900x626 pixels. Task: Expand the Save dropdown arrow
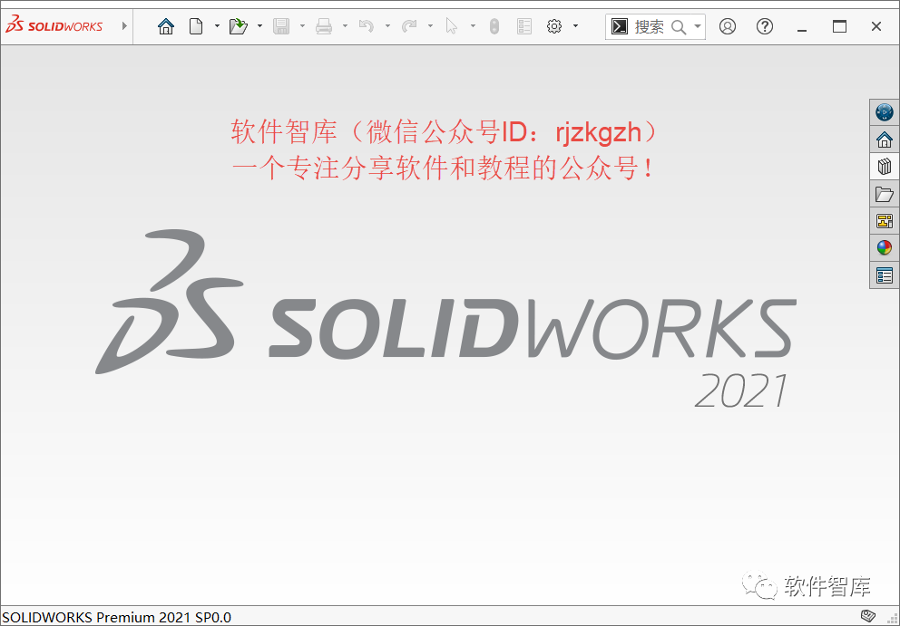(x=302, y=26)
